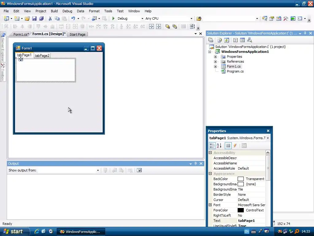The width and height of the screenshot is (314, 236).
Task: Click the WindowsFormsApplic... taskbar button
Action: click(x=81, y=232)
